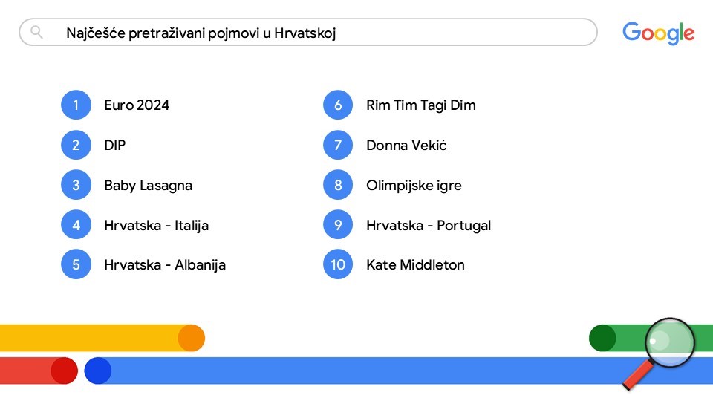The width and height of the screenshot is (713, 401).
Task: Click the orange dot on yellow bar
Action: [192, 338]
